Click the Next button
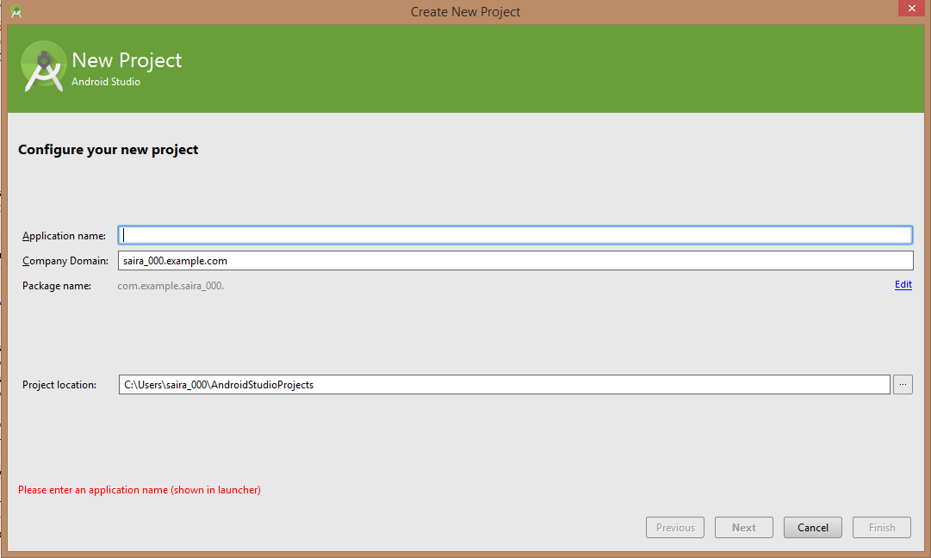The width and height of the screenshot is (931, 558). pos(743,527)
